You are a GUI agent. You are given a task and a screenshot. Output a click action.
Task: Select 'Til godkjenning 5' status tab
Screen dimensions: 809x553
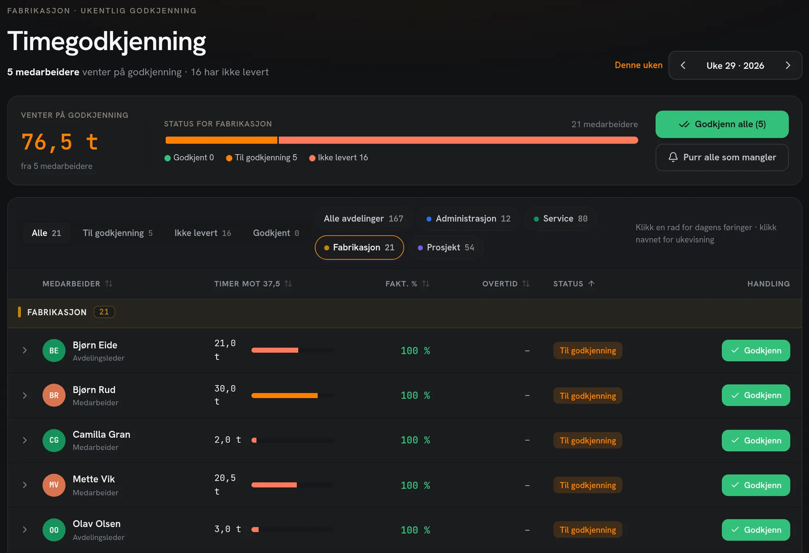[x=118, y=233]
